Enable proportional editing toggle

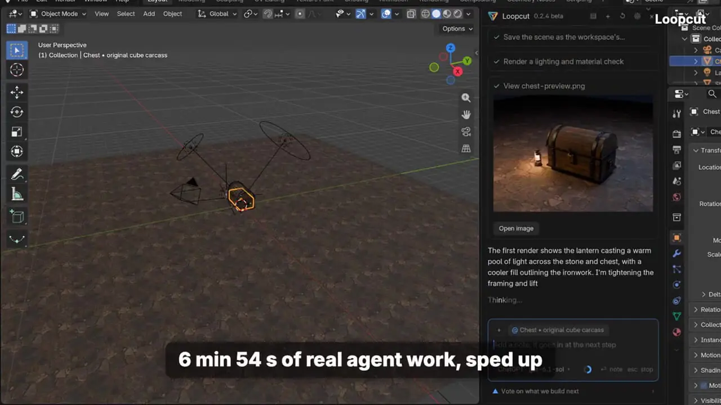point(300,13)
